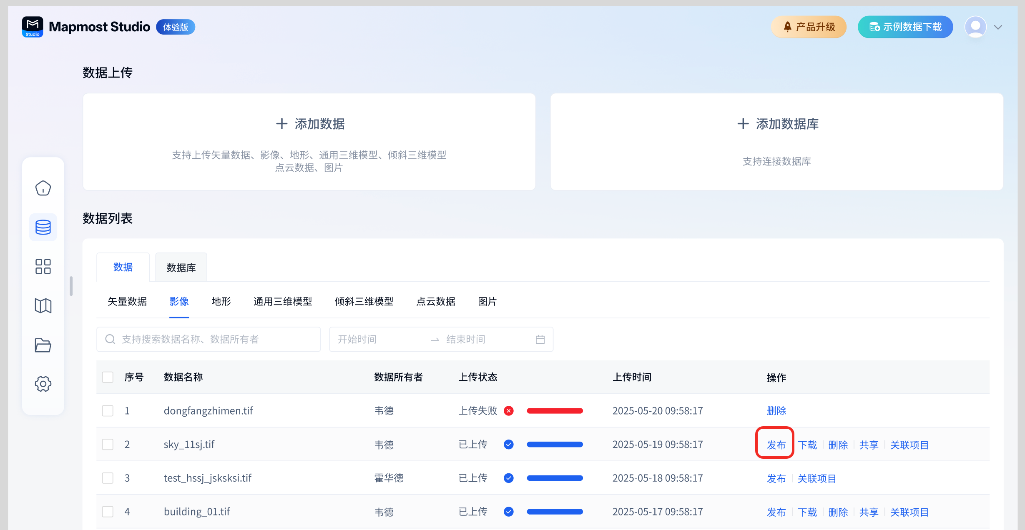Check the row for test_hssj_jsksksi.tif
Screen dimensions: 1025x530
point(108,478)
